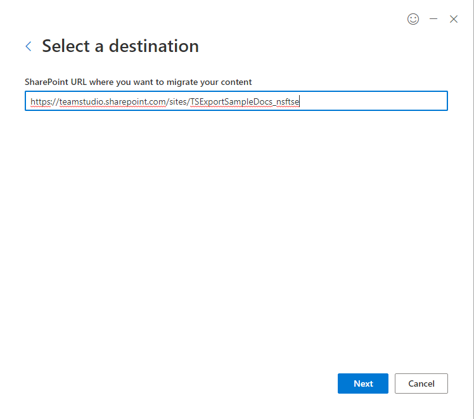Place cursor at the URL's end
474x419 pixels.
click(x=299, y=101)
